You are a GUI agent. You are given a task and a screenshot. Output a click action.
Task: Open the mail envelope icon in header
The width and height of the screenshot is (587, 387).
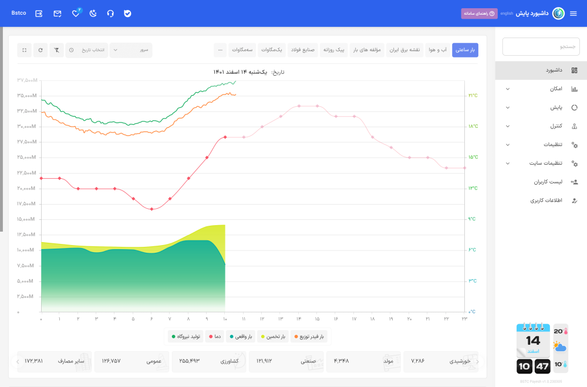coord(58,13)
